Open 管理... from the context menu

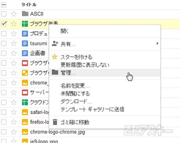tap(105, 72)
